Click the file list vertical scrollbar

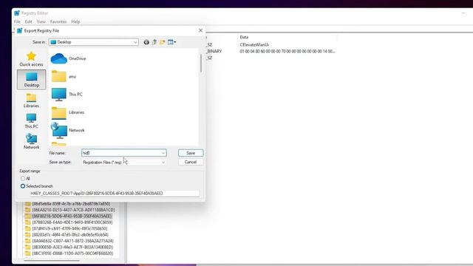pos(201,64)
